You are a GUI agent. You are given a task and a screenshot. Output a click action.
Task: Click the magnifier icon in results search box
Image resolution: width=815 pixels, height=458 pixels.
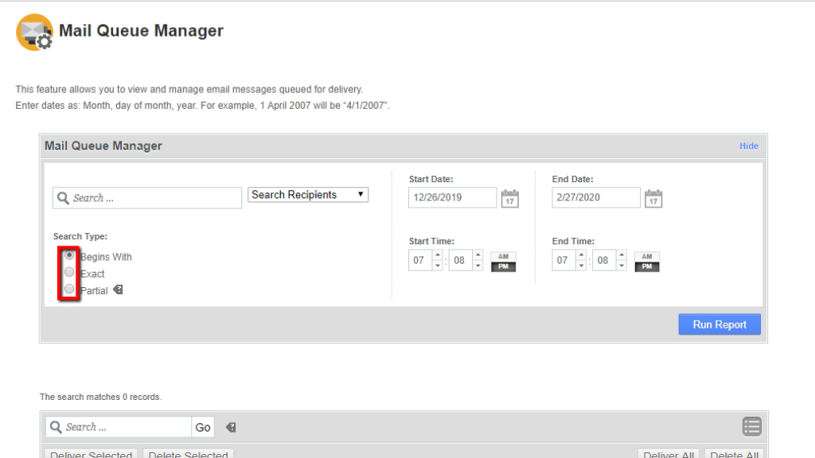(56, 427)
